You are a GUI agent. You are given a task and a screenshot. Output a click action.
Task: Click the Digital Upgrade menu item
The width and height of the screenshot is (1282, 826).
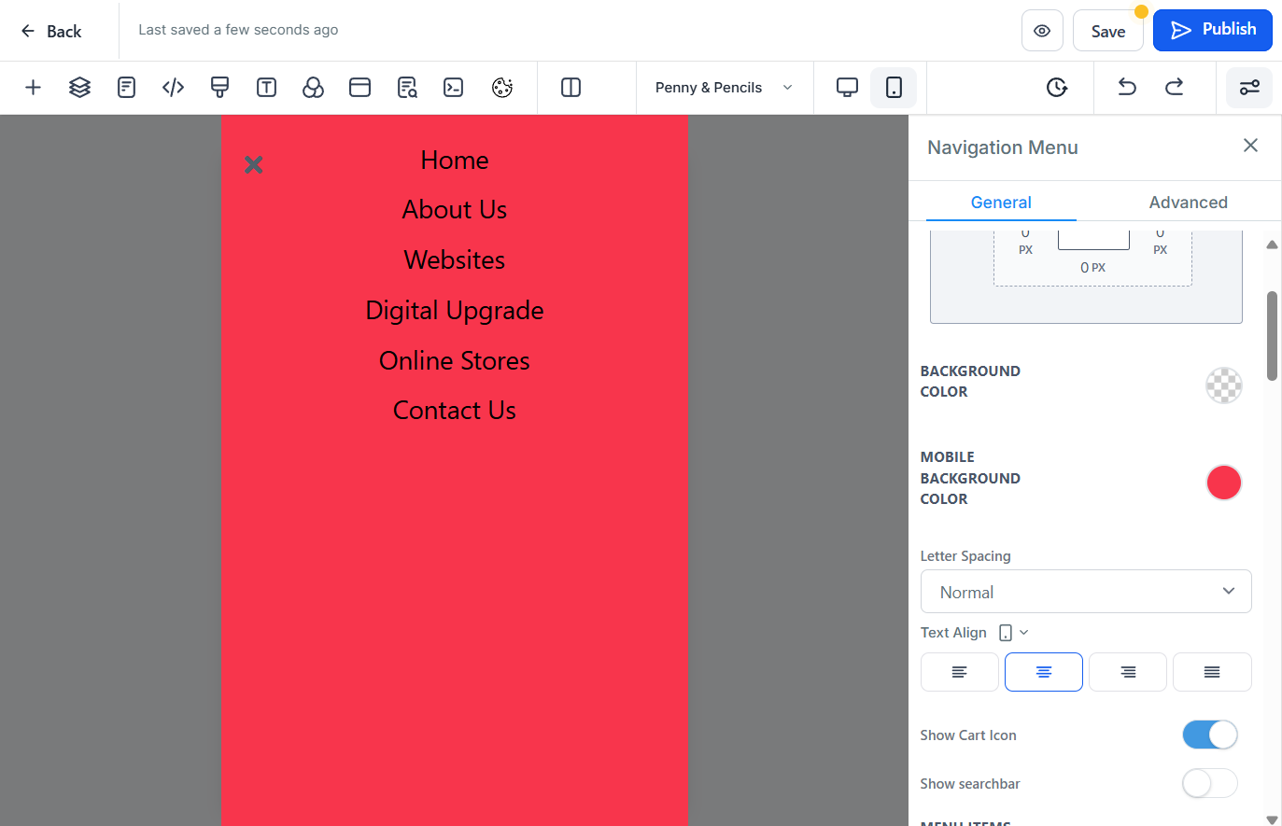(455, 311)
